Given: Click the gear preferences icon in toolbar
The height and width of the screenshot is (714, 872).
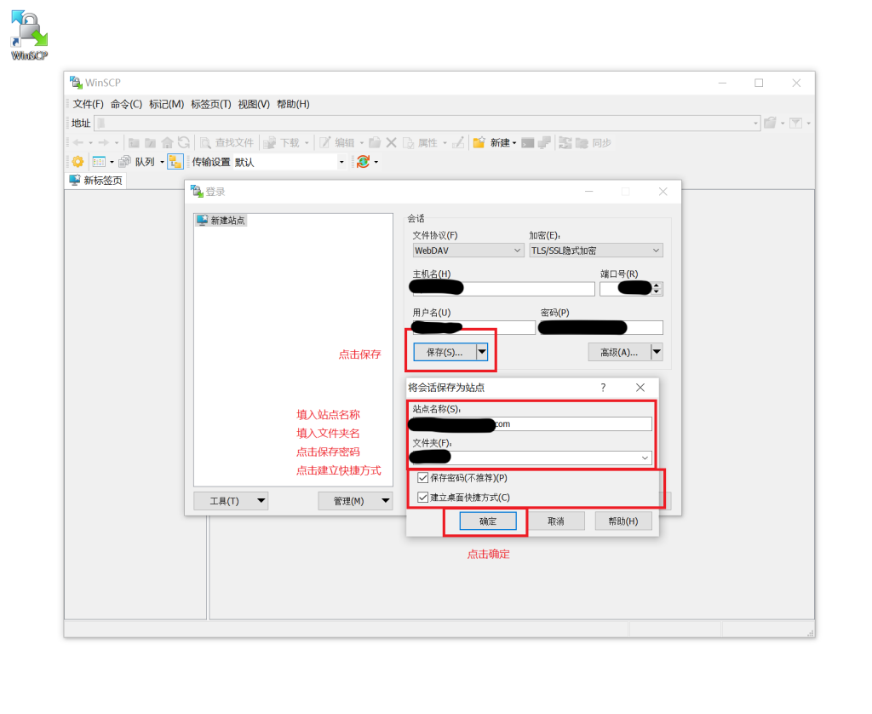Looking at the screenshot, I should [x=77, y=162].
